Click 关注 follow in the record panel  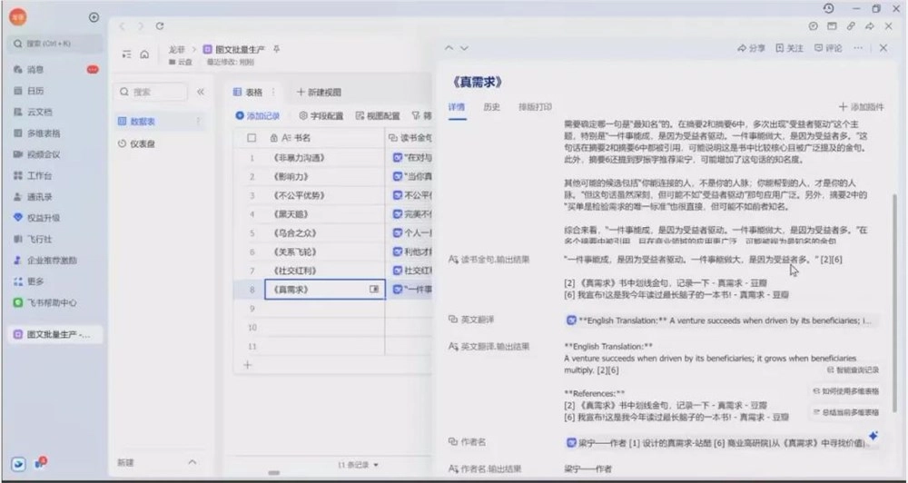pyautogui.click(x=790, y=48)
